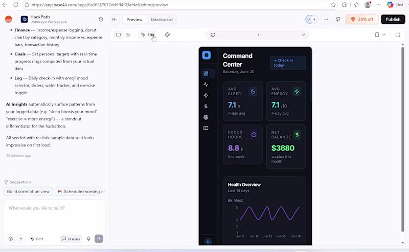The height and width of the screenshot is (252, 409).
Task: Open dashboard grid icon in preview sidebar
Action: (x=206, y=73)
